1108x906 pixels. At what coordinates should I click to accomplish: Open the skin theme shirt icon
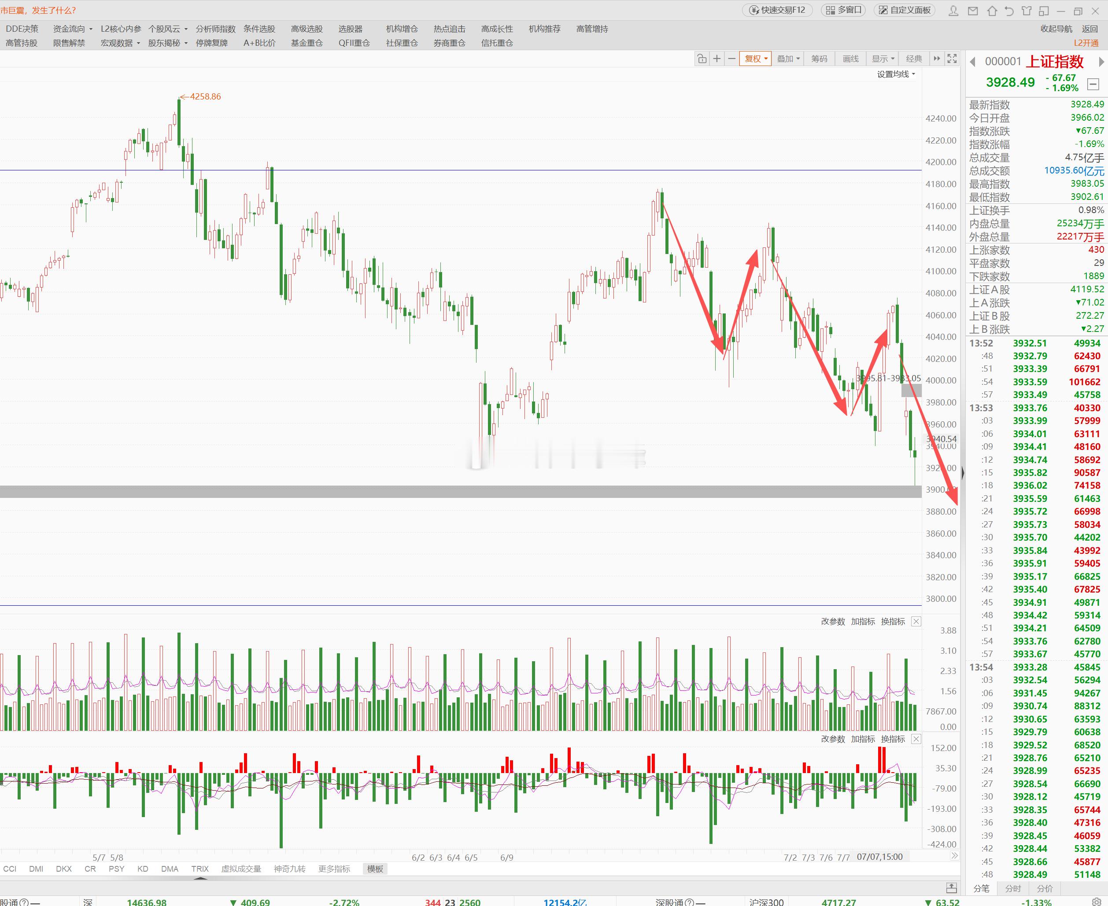point(1027,11)
